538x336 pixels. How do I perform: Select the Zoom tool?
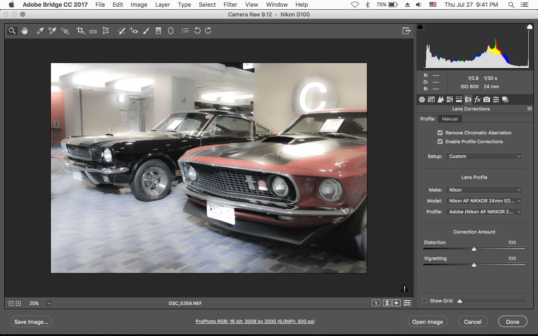tap(12, 31)
